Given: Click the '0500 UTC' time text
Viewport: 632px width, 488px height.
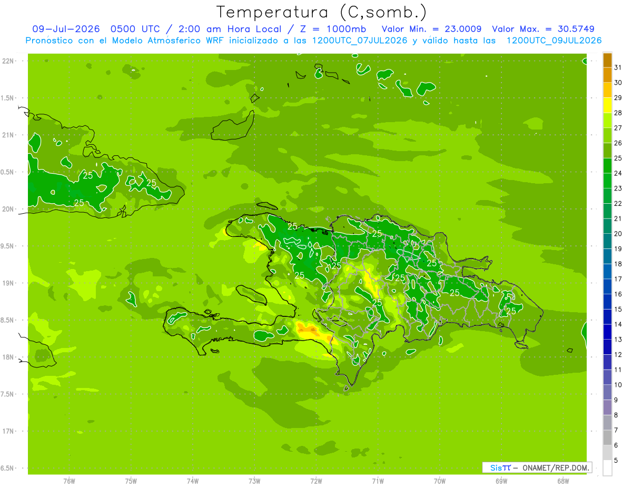Looking at the screenshot, I should [135, 29].
